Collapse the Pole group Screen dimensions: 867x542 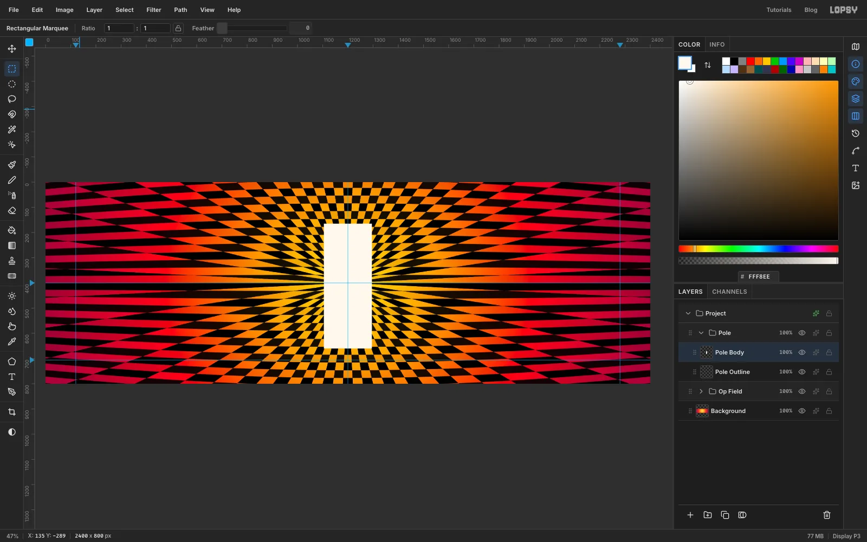point(701,333)
